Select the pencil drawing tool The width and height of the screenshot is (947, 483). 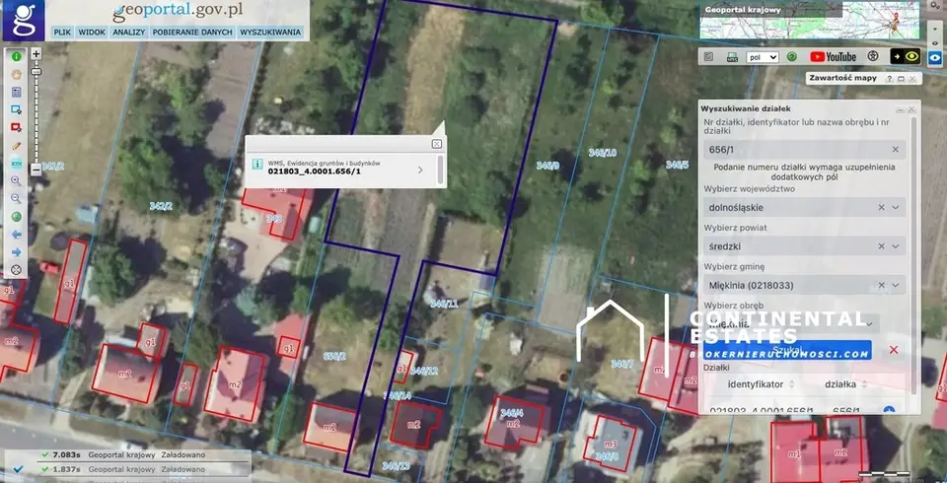coord(17,146)
